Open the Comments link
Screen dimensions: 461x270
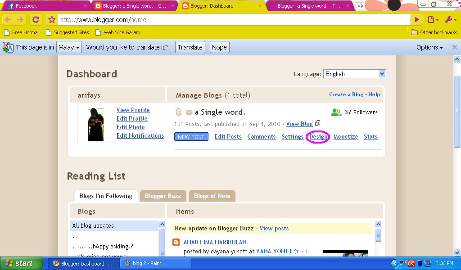262,137
